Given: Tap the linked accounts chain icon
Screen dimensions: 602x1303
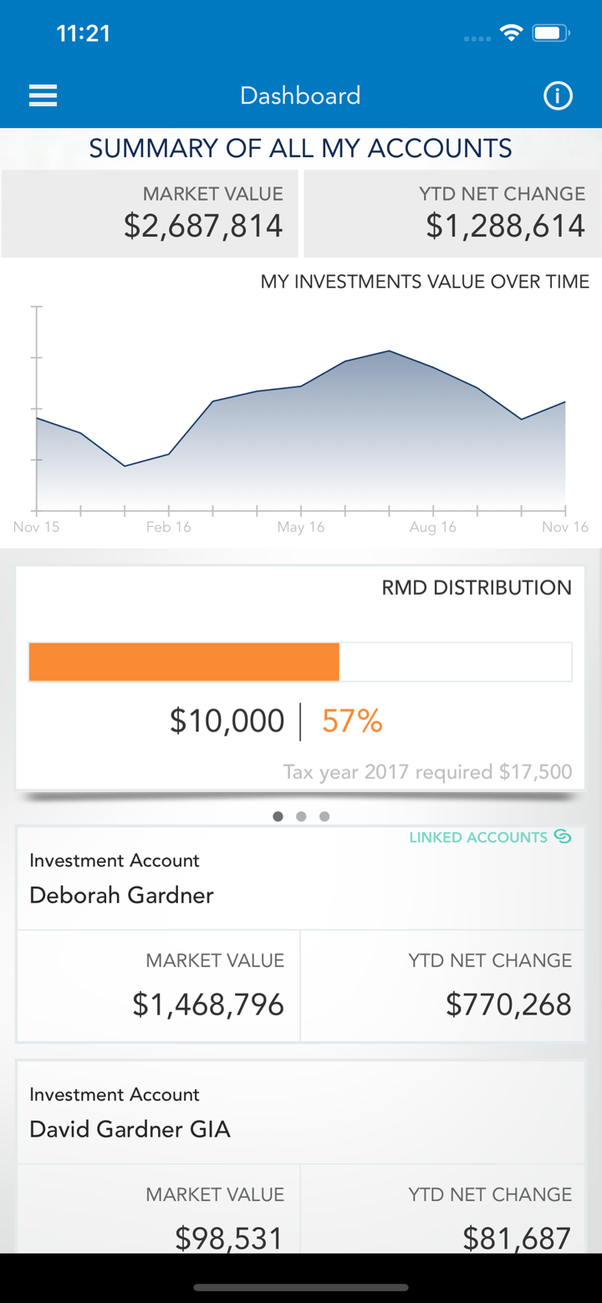Looking at the screenshot, I should click(563, 837).
